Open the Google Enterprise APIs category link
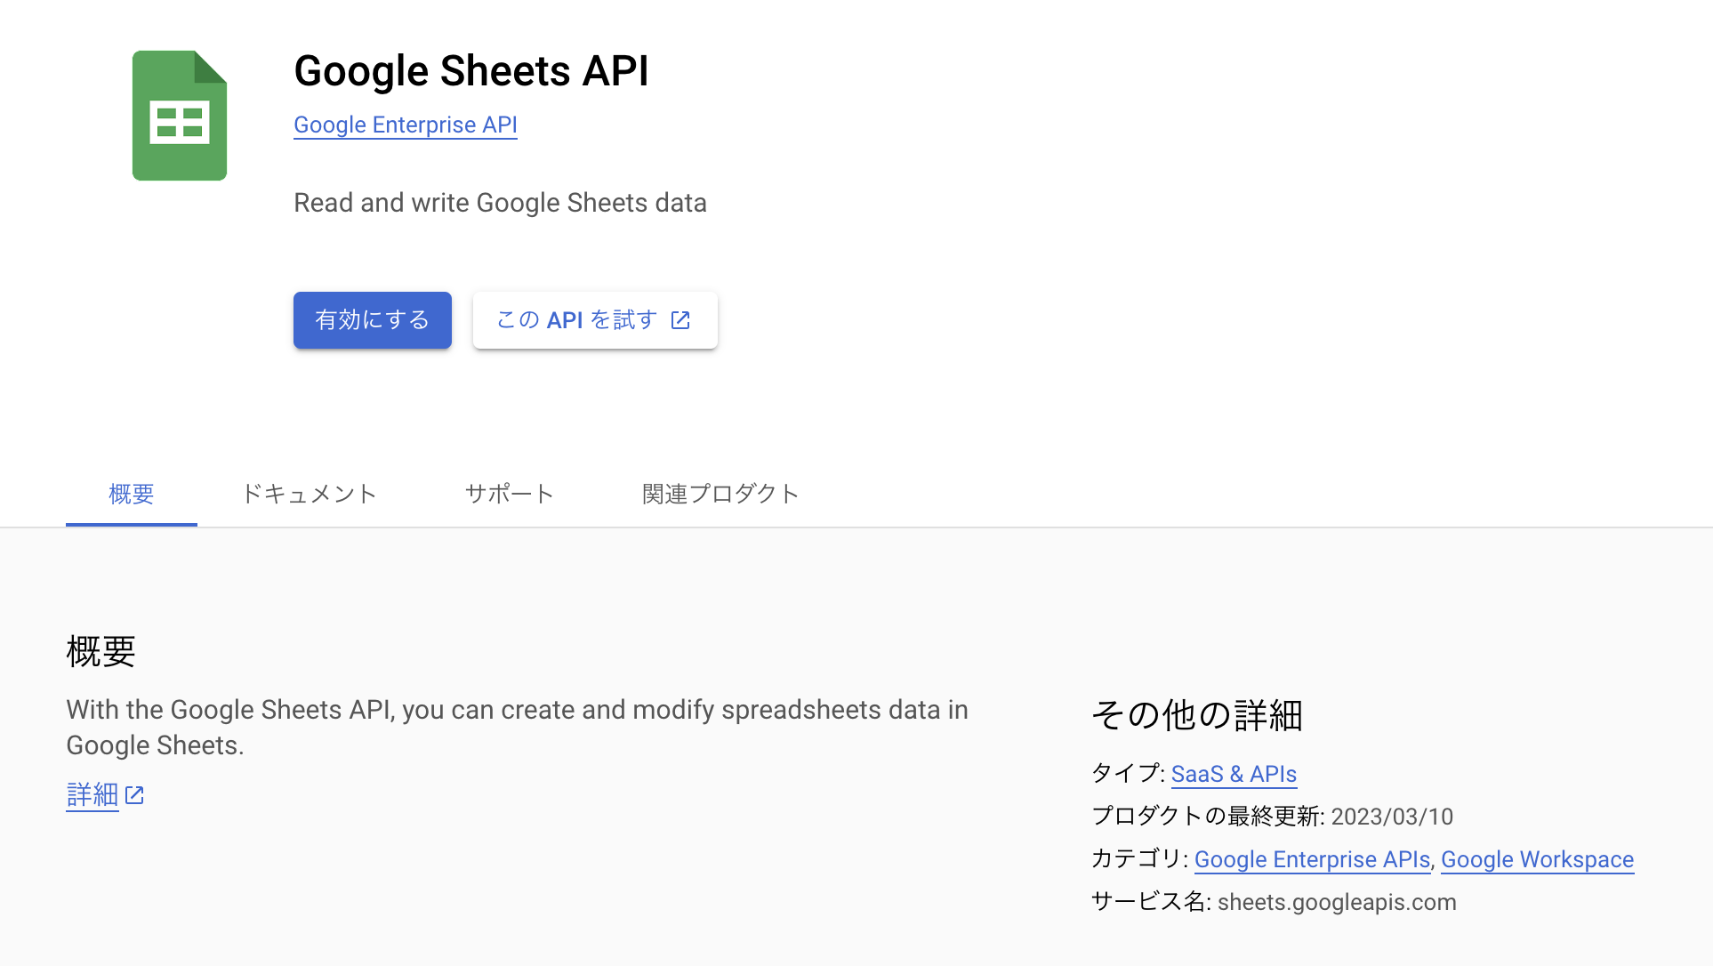The height and width of the screenshot is (966, 1713). point(1310,859)
